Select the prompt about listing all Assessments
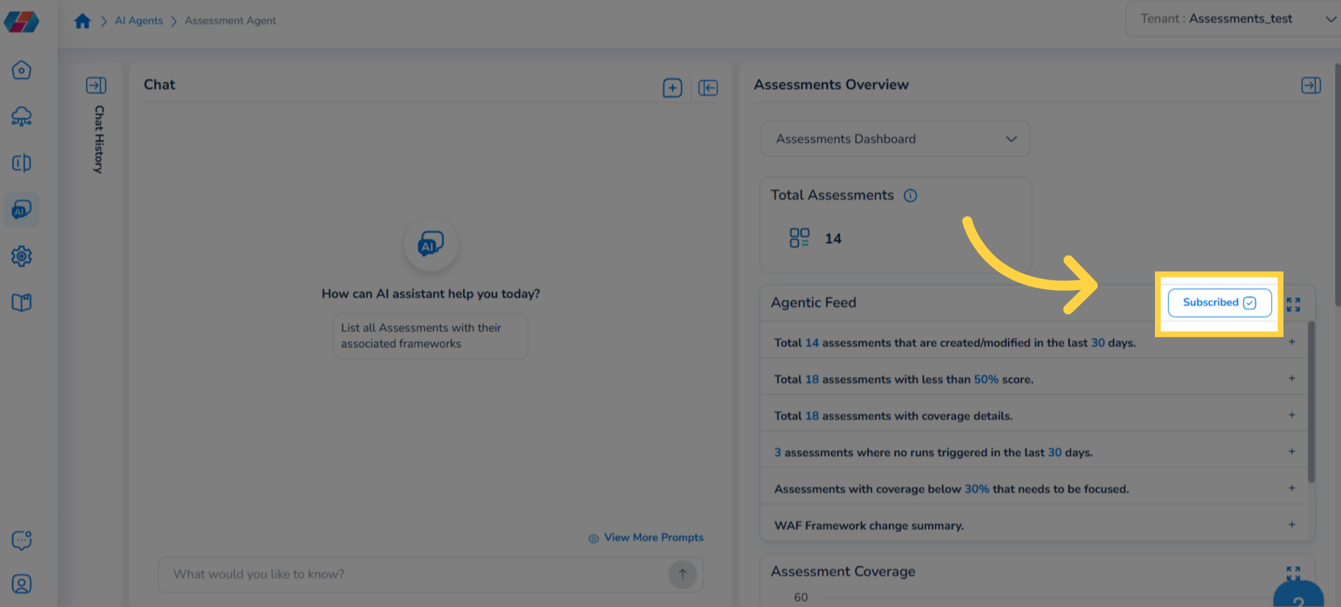1341x607 pixels. point(430,336)
